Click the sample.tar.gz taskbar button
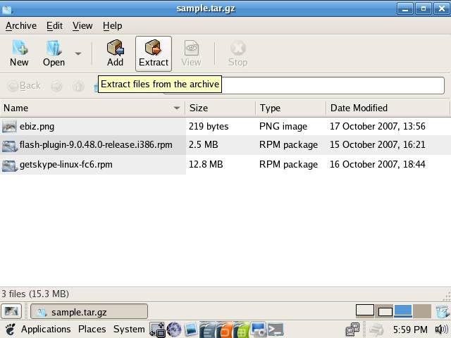The height and width of the screenshot is (338, 451). click(x=89, y=311)
